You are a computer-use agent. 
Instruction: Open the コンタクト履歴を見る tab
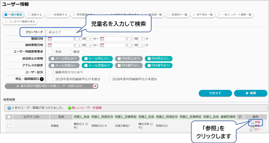[x=20, y=22]
